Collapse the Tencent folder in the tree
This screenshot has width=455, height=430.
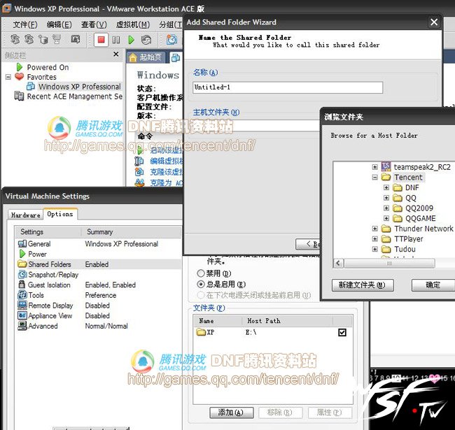[375, 178]
